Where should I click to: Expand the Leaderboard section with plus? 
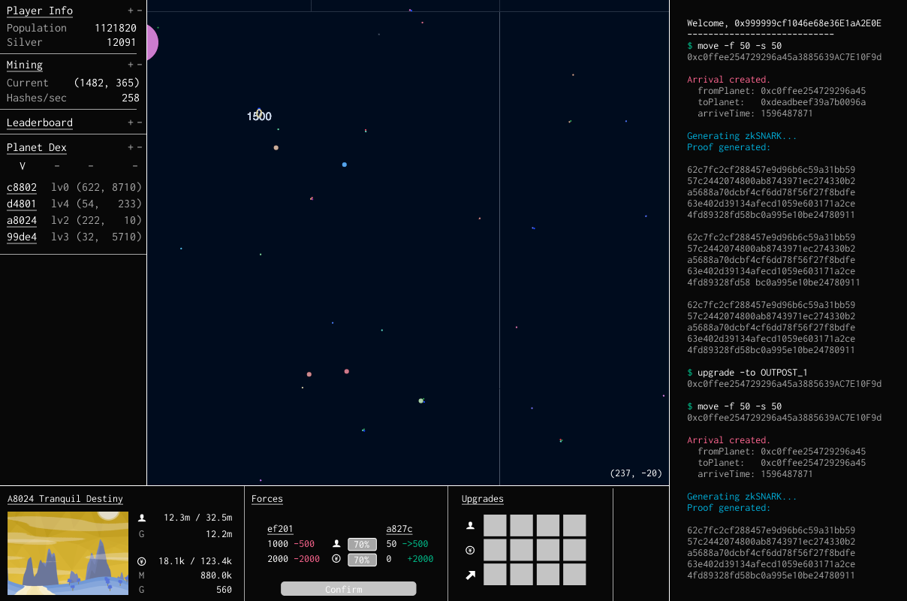click(x=131, y=122)
